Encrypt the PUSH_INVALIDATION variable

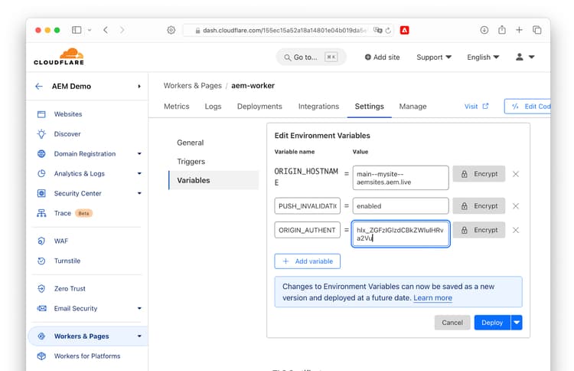(x=479, y=206)
